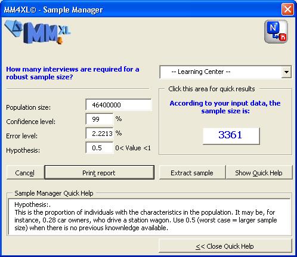297x257 pixels.
Task: Click the 'According to your input data' text
Action: tap(225, 107)
